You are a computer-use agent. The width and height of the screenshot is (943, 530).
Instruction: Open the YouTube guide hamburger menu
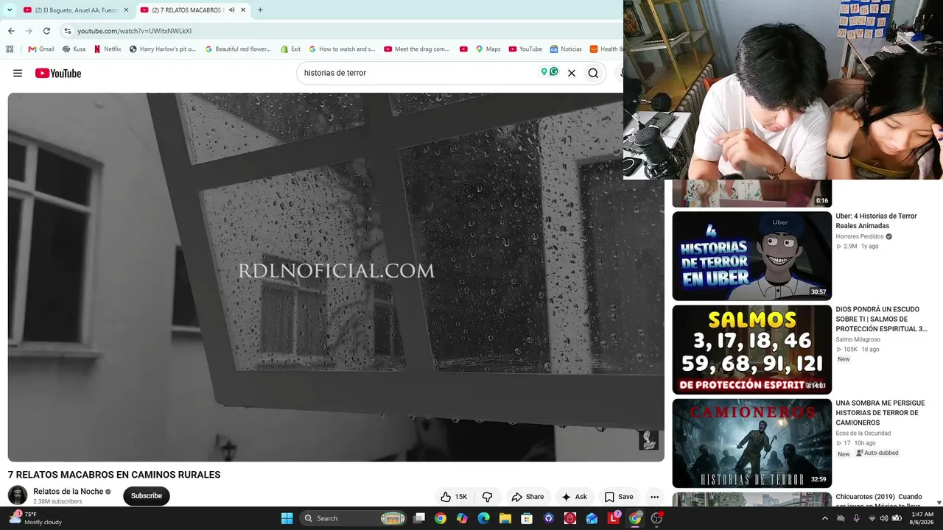tap(18, 73)
